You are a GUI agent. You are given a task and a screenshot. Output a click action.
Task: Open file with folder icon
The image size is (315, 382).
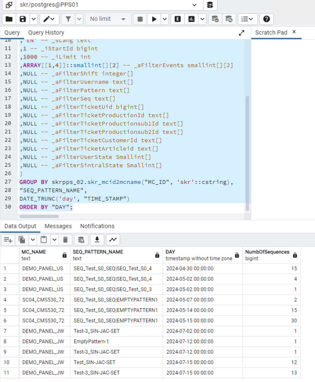(x=9, y=19)
